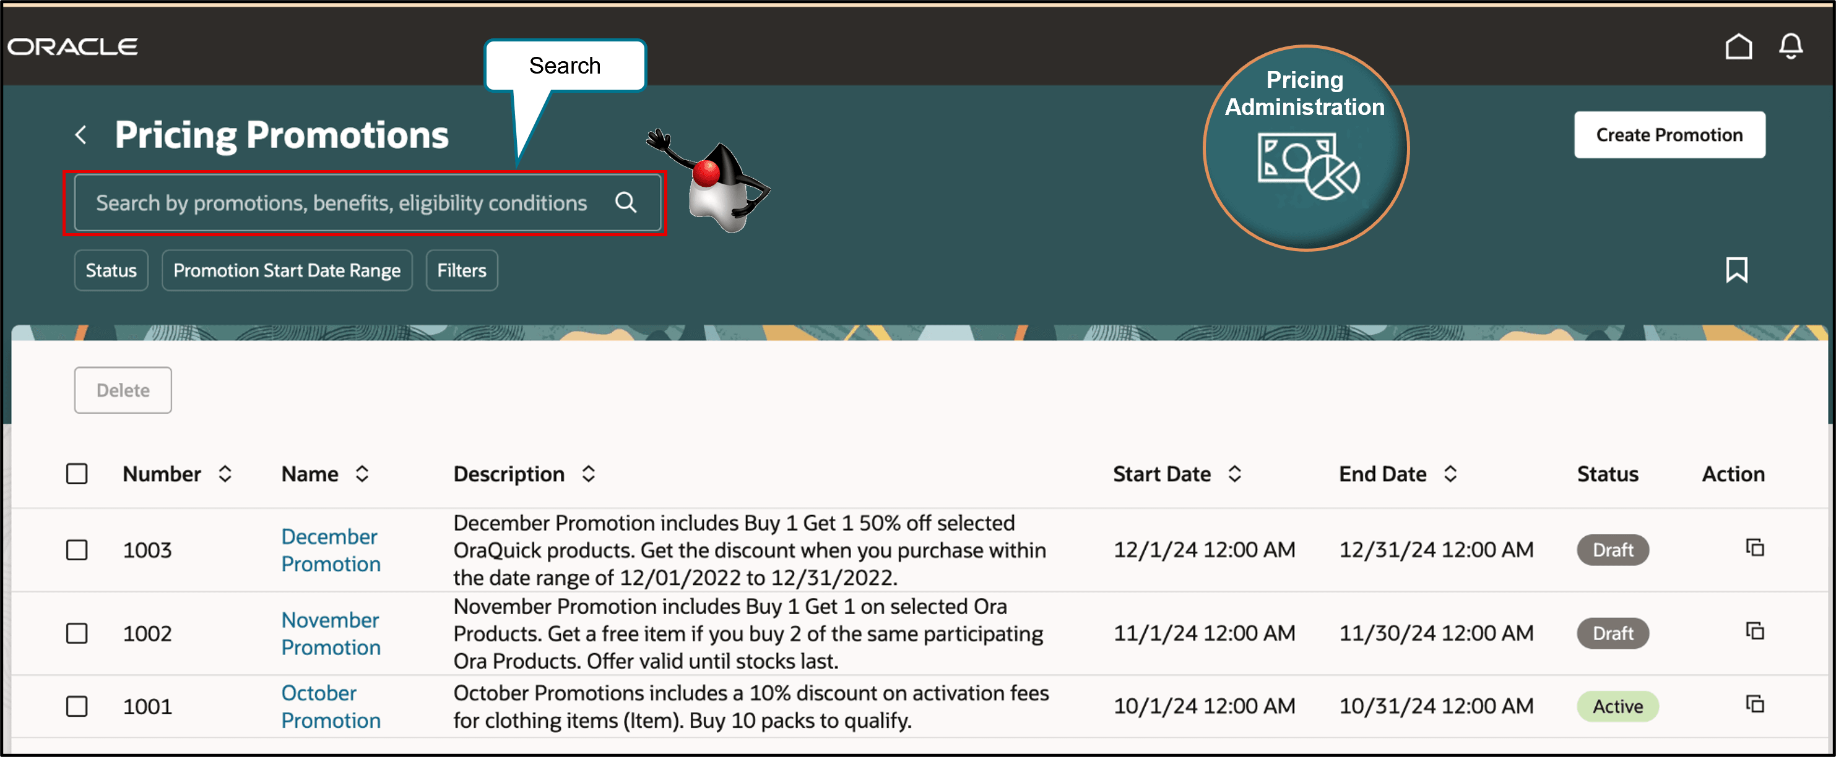The width and height of the screenshot is (1836, 757).
Task: Click the bookmark saved-search icon
Action: (1736, 270)
